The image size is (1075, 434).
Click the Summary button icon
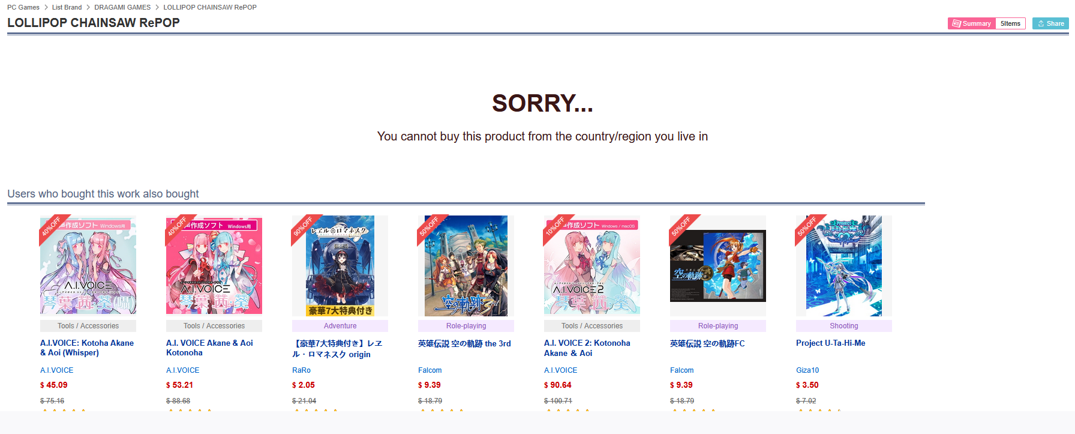coord(956,23)
